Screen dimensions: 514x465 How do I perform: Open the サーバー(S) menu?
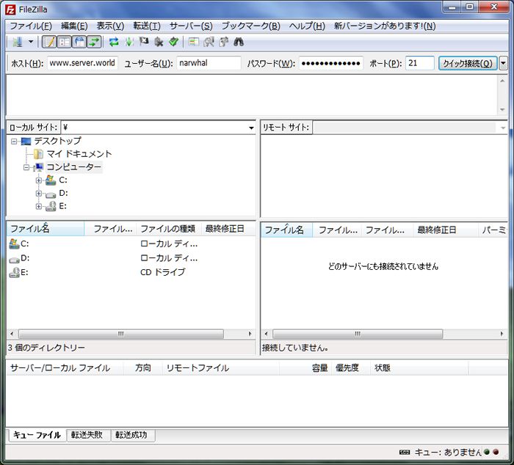coord(191,26)
